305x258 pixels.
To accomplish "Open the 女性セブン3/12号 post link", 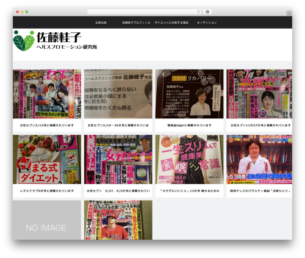I will (x=47, y=126).
